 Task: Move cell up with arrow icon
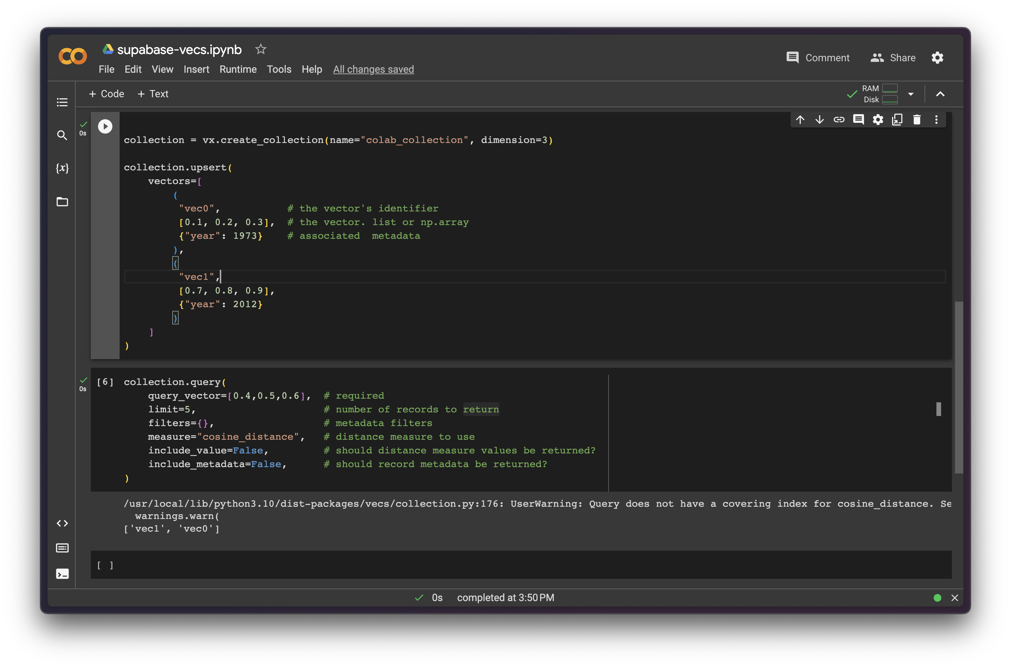click(800, 120)
